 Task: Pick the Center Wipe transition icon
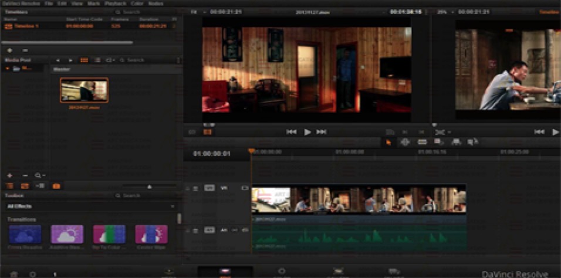pyautogui.click(x=151, y=235)
